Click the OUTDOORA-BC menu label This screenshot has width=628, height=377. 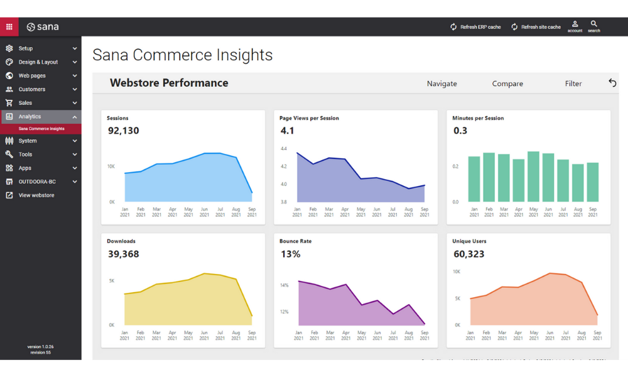click(37, 182)
